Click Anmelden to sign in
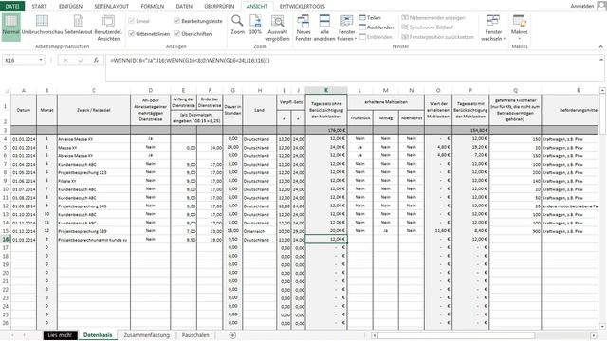The image size is (607, 341). click(x=581, y=6)
